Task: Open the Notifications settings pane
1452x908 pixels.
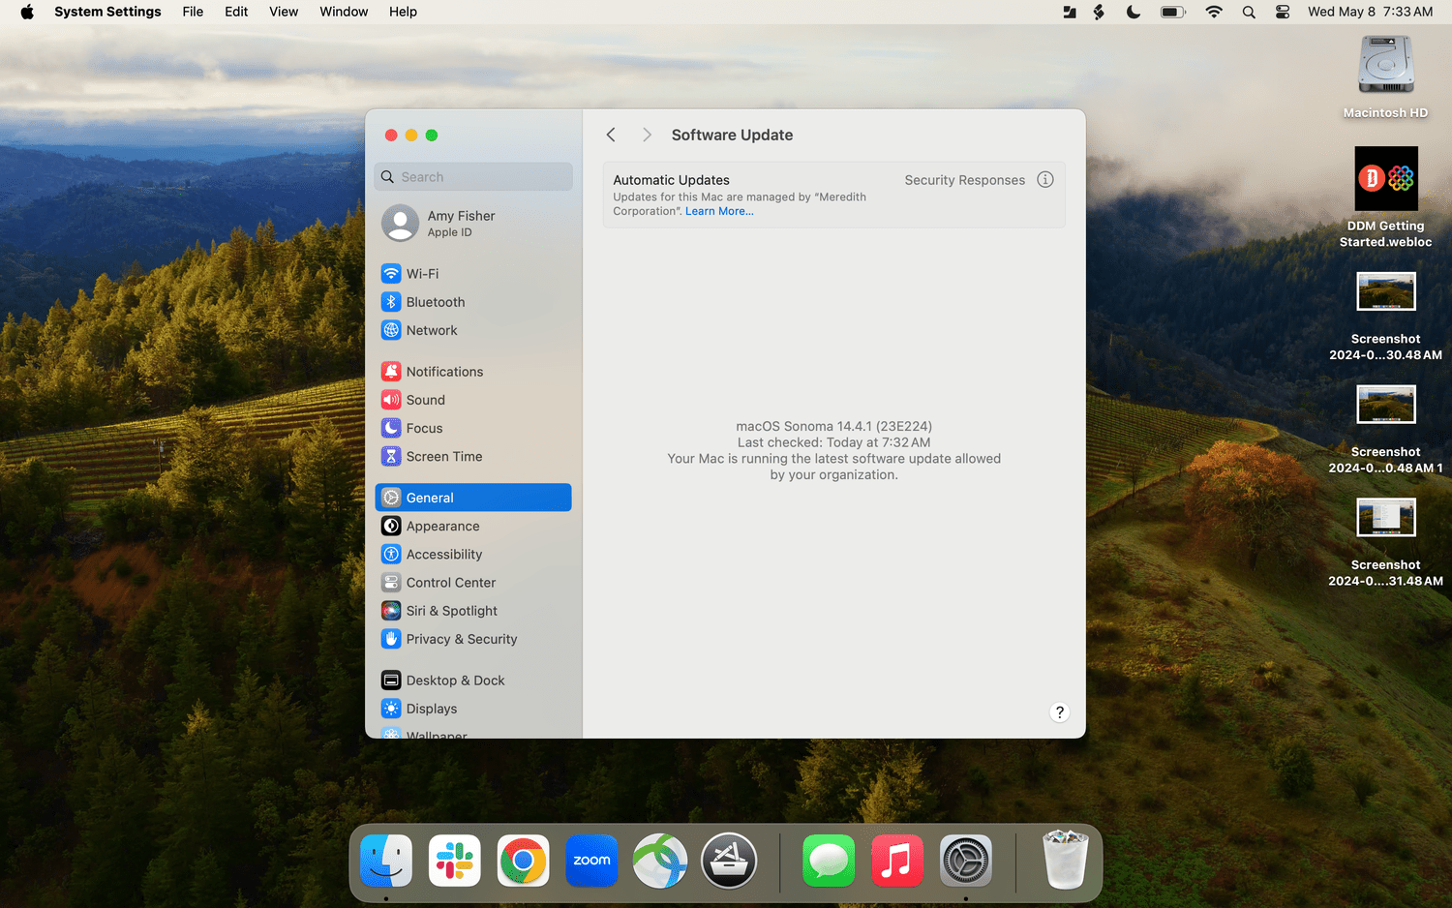Action: pyautogui.click(x=443, y=372)
